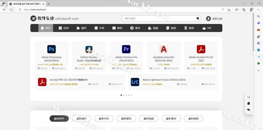Open the browser three-dot settings menu
The height and width of the screenshot is (130, 263).
258,9
